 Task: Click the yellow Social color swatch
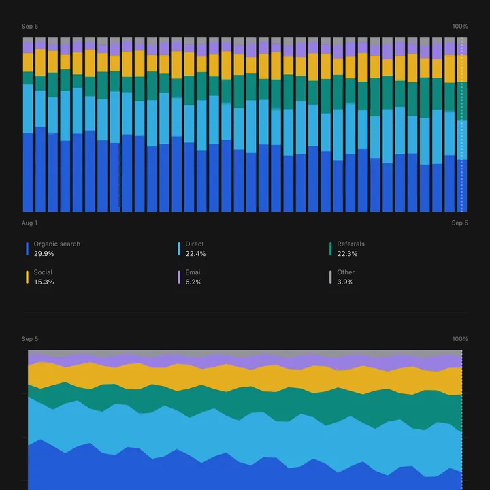point(27,277)
